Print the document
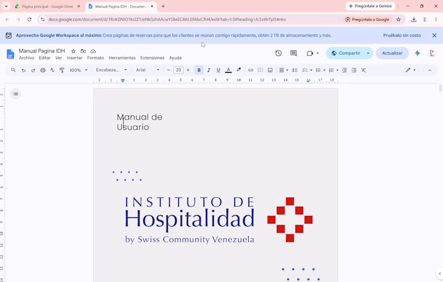443x282 pixels. 43,70
